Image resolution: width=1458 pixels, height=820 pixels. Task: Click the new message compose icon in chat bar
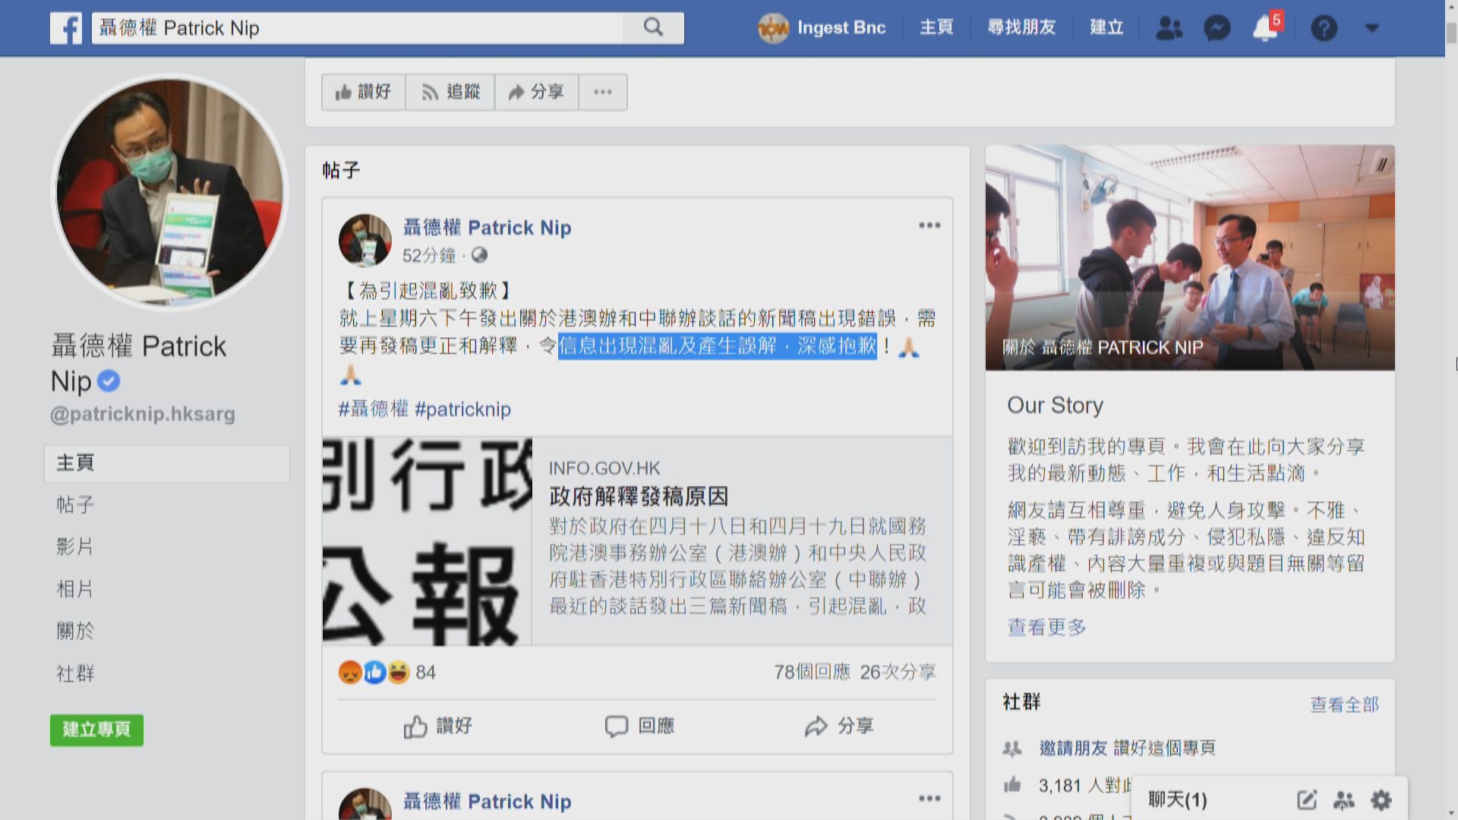1307,799
